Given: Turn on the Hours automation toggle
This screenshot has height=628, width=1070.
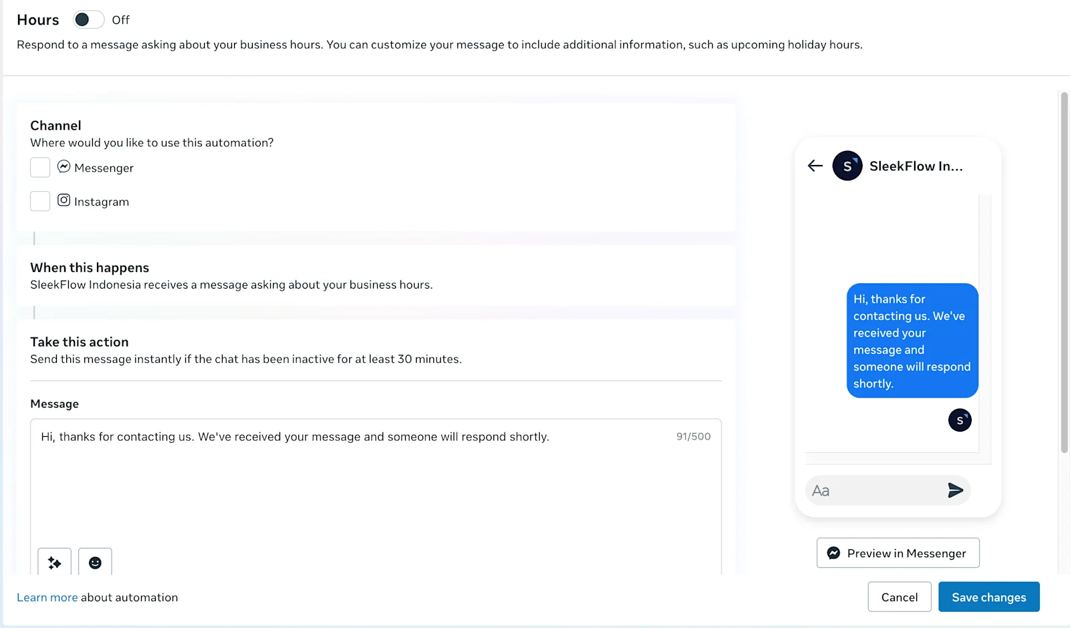Looking at the screenshot, I should (88, 19).
